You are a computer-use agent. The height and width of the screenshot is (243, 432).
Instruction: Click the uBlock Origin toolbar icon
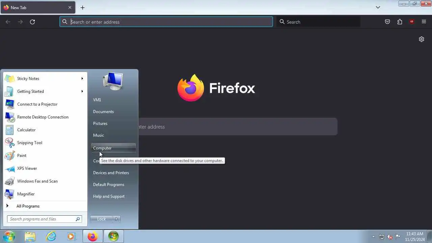(x=412, y=22)
